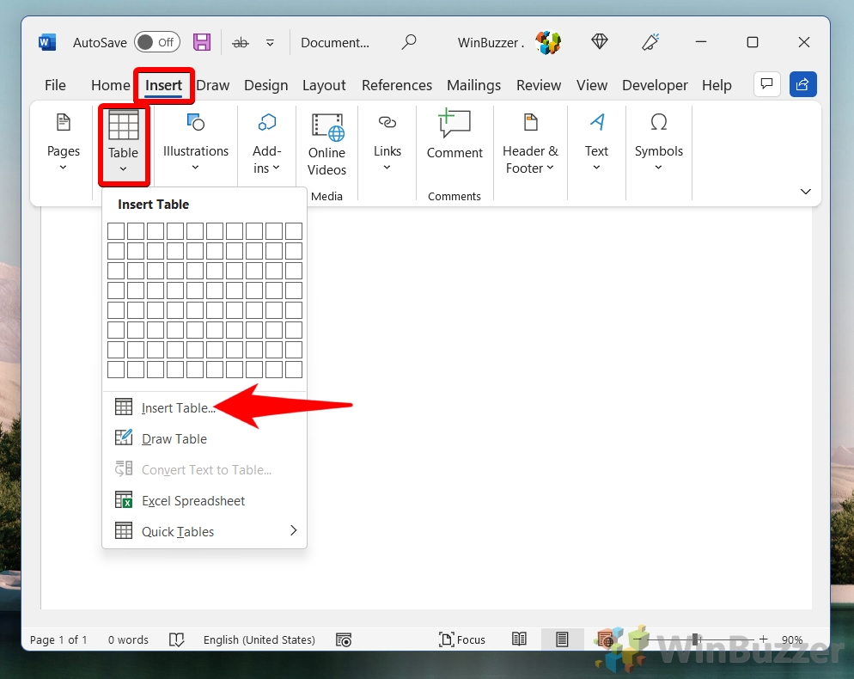Enable Focus mode

click(x=462, y=639)
